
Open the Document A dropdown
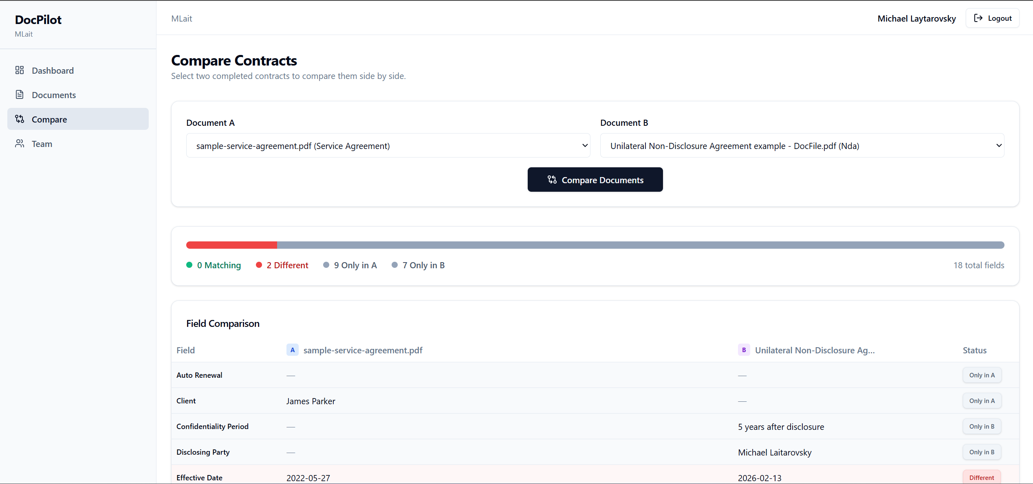[388, 146]
